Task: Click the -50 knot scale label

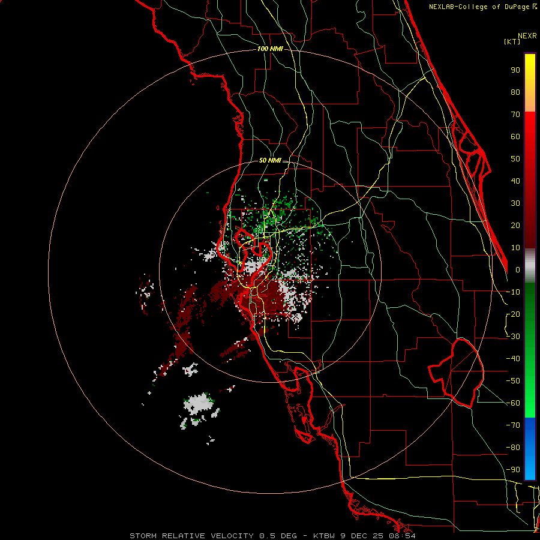Action: click(513, 381)
